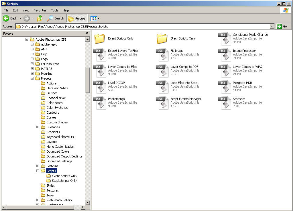Screen dimensions: 293x211
Task: Expand the adobe_epic folder node
Action: [32, 44]
